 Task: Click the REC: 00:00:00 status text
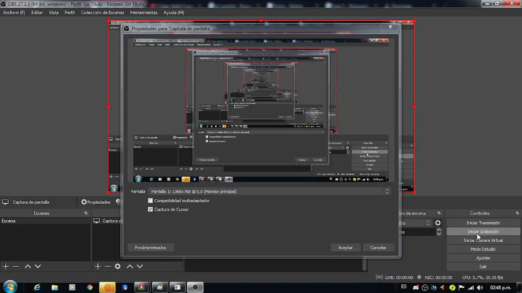click(x=438, y=277)
